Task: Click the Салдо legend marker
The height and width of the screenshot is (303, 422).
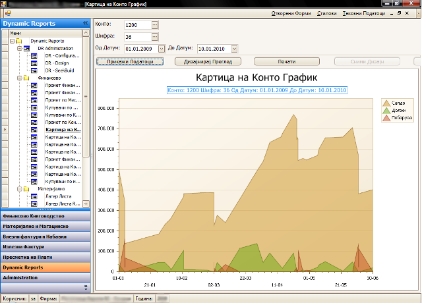Action: (x=386, y=103)
